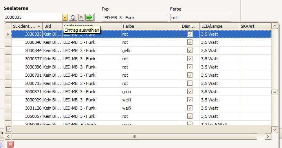This screenshot has height=148, width=282.
Task: Click the green arrow go-to icon
Action: click(x=89, y=17)
